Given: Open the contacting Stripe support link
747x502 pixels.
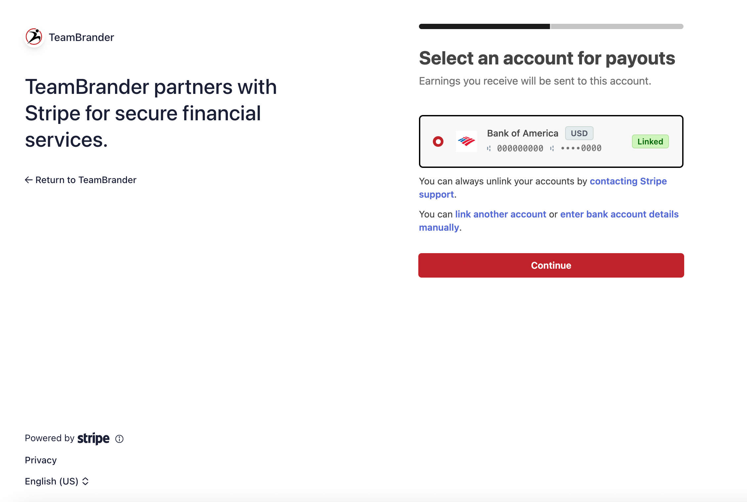Looking at the screenshot, I should (x=543, y=188).
